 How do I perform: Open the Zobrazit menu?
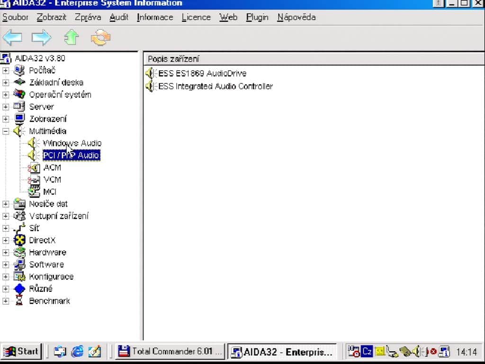(51, 17)
